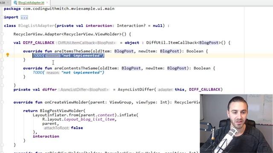Click LayoutInflater.from call
This screenshot has height=153, width=273.
[55, 115]
